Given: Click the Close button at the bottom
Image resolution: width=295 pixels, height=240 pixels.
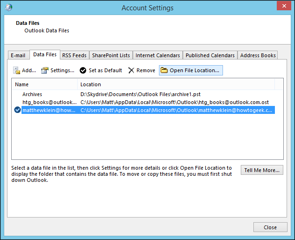Looking at the screenshot, I should (270, 227).
